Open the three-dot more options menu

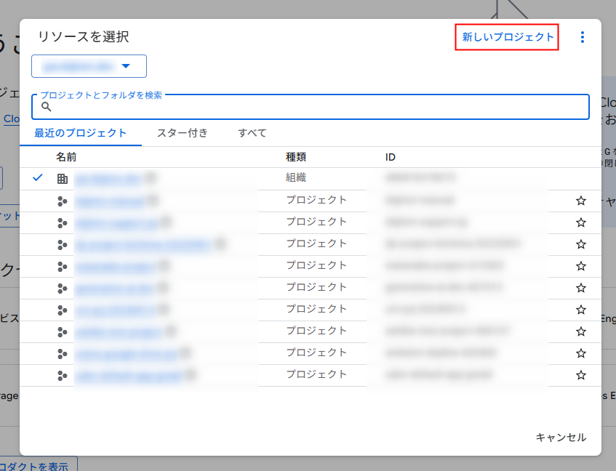pyautogui.click(x=582, y=37)
